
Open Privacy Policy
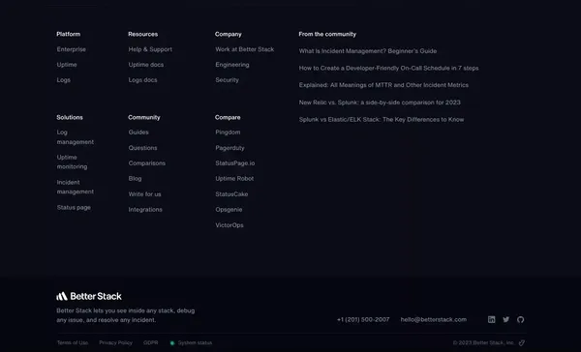click(x=115, y=342)
